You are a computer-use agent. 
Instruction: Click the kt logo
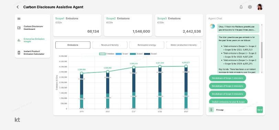click(x=17, y=120)
